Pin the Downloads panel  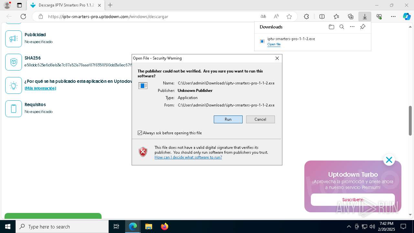[363, 27]
